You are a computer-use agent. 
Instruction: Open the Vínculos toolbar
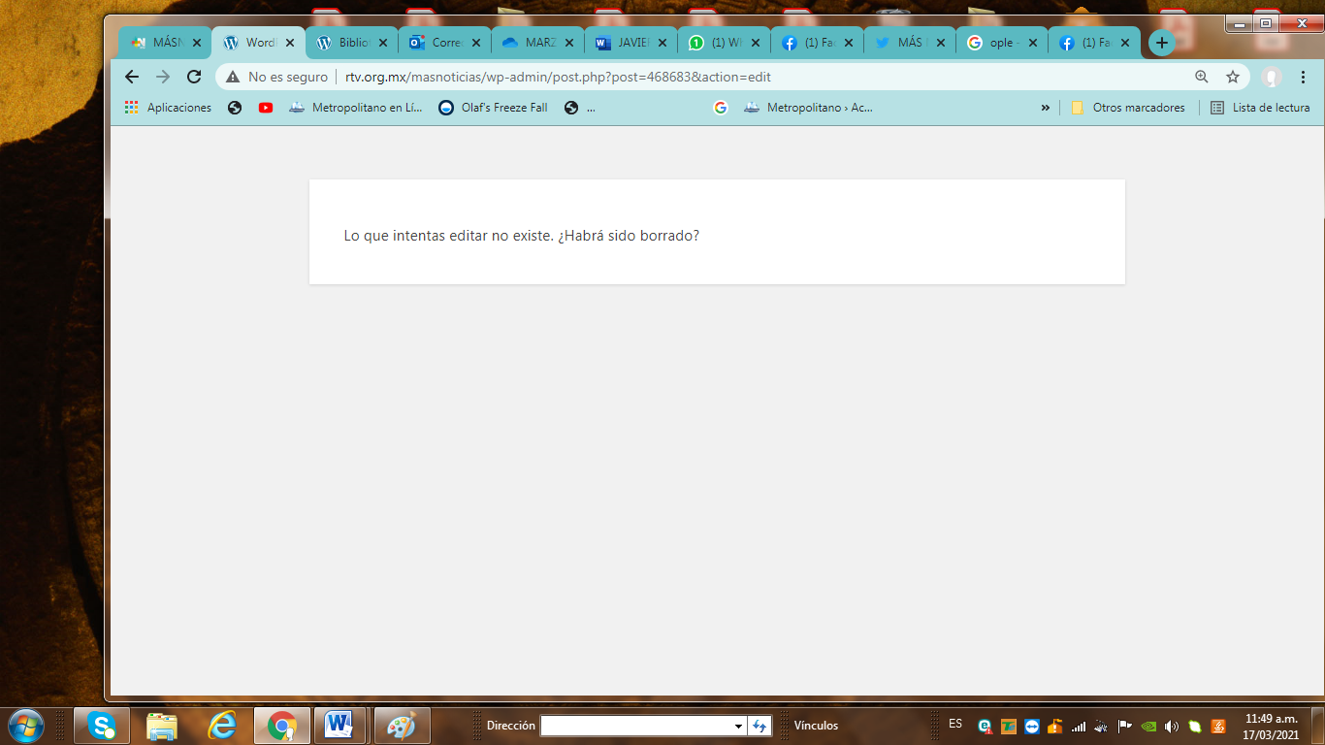816,726
